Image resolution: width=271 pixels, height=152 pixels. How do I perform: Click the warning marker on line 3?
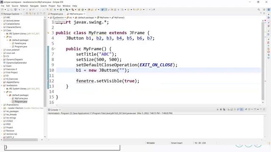tap(48, 33)
